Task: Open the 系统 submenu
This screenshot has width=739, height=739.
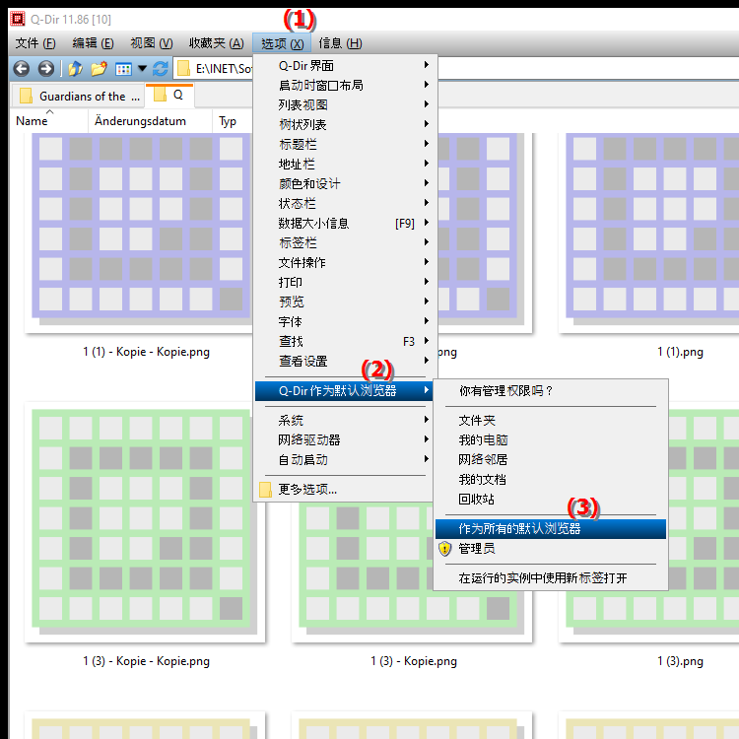Action: (x=345, y=420)
